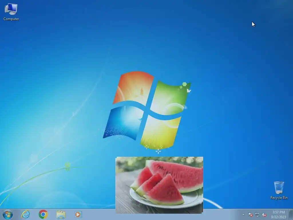Viewport: 293px width, 220px height.
Task: Open the muted volume speaker icon
Action: coord(264,215)
